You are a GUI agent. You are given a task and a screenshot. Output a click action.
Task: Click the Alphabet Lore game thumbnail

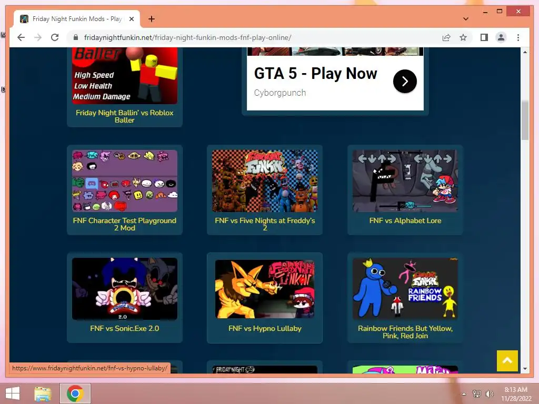405,181
